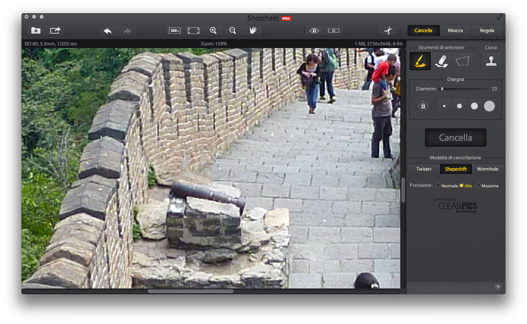The image size is (527, 324).
Task: Select Shapeshift erase mode
Action: [x=456, y=169]
